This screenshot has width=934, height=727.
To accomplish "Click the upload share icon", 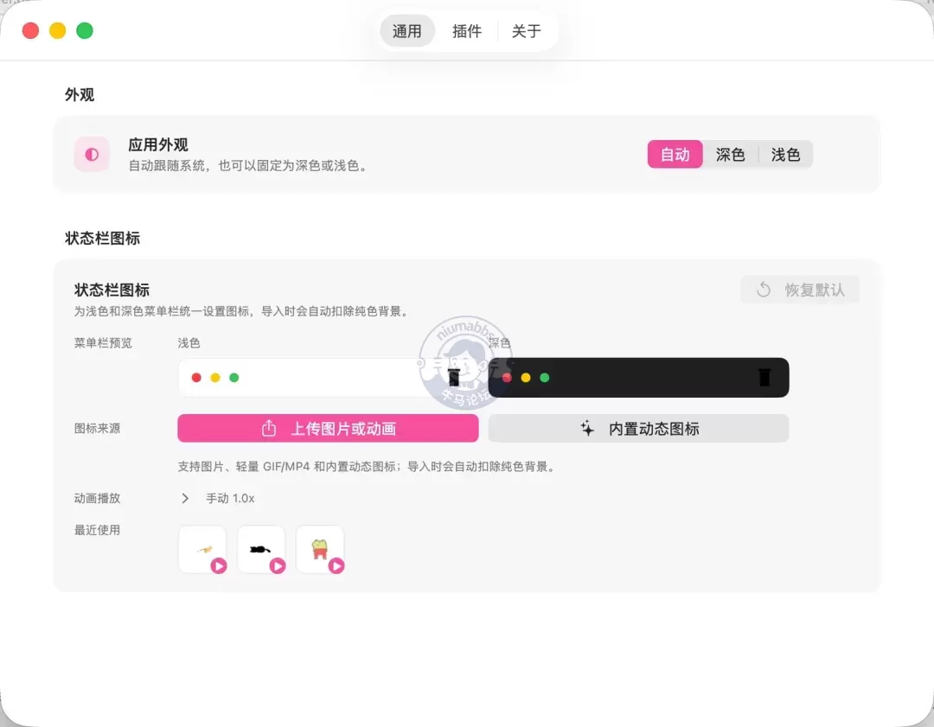I will point(269,428).
